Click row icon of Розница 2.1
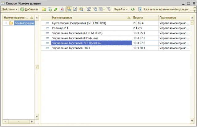Viewport: 197px width, 127px height. (47, 28)
